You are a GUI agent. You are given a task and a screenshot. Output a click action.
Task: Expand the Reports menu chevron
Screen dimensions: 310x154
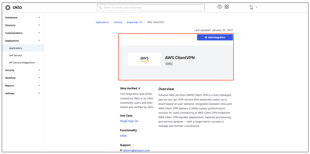click(39, 85)
